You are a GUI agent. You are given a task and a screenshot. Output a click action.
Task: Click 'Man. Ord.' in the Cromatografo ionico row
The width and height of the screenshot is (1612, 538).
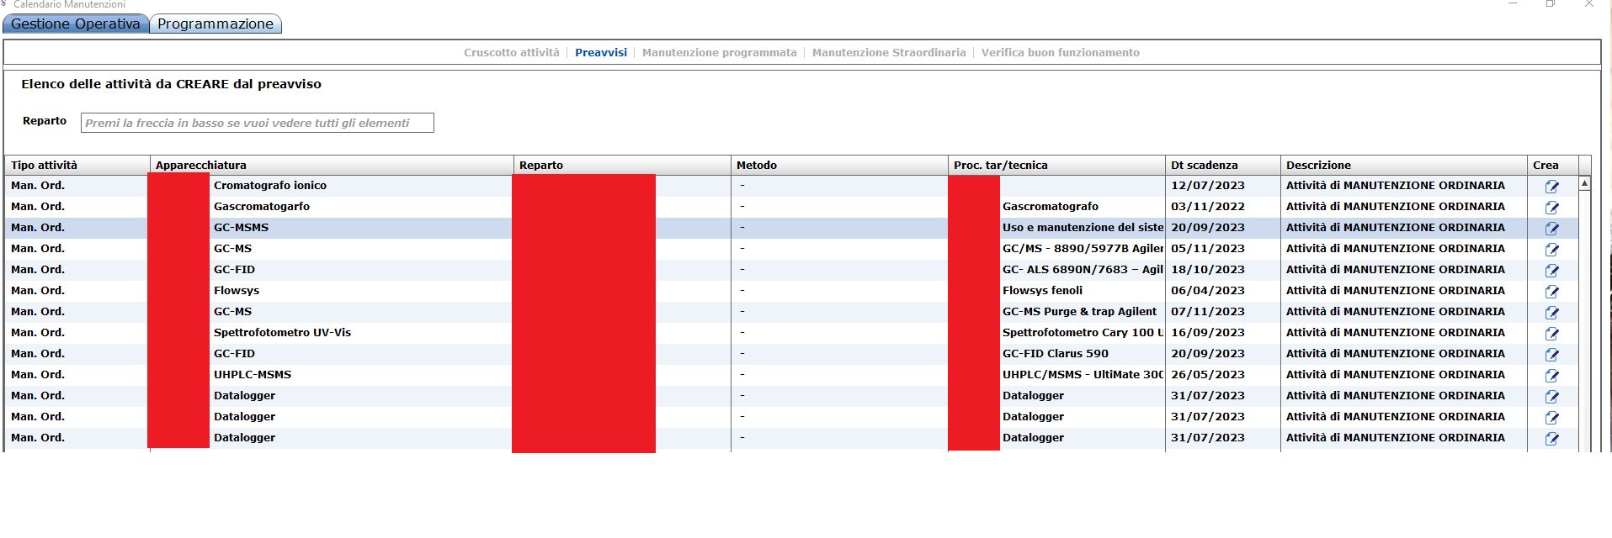[x=38, y=186]
